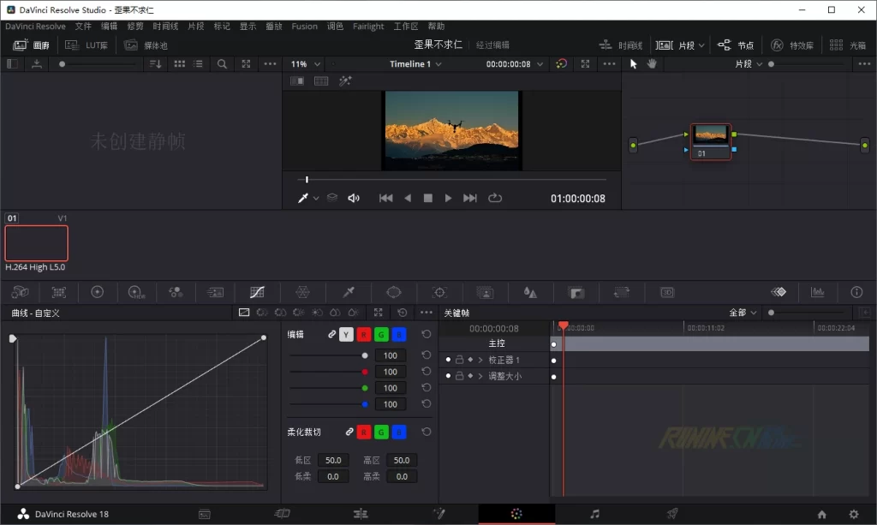Viewport: 877px width, 525px height.
Task: Open project settings gear icon
Action: point(853,514)
